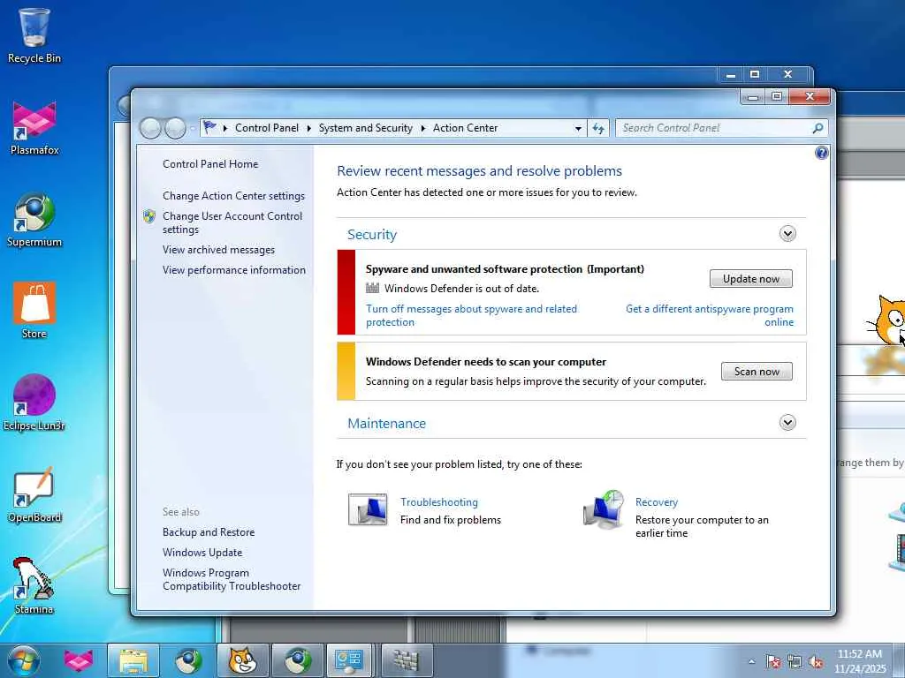Turn off messages about spyware protection
Viewport: 905px width, 678px height.
(472, 315)
